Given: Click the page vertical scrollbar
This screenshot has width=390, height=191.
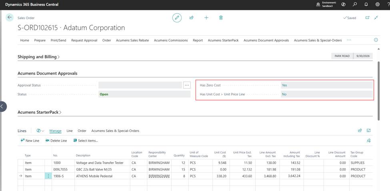Looking at the screenshot, I should pyautogui.click(x=379, y=91).
